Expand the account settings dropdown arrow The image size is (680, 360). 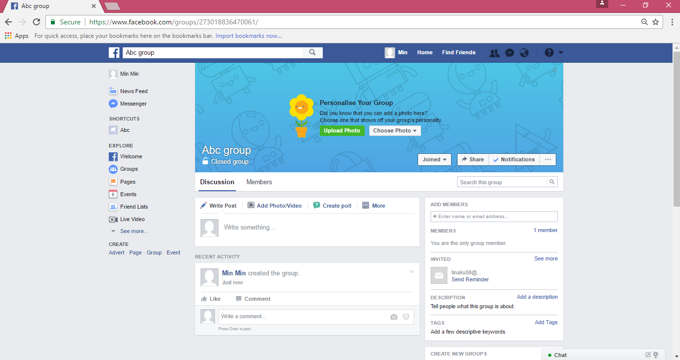[x=561, y=53]
